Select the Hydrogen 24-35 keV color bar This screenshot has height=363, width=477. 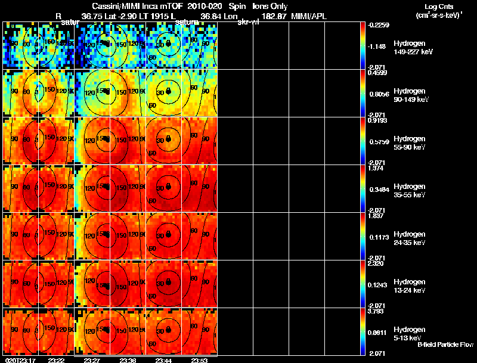click(x=363, y=236)
